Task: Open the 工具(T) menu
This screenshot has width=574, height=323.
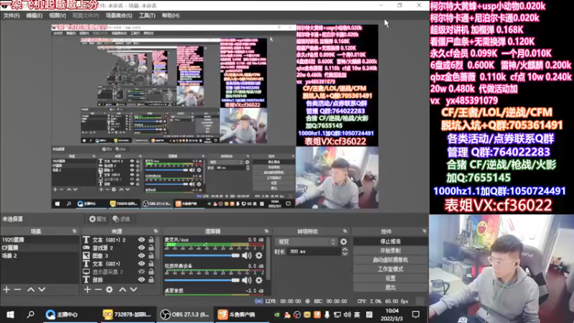Action: tap(147, 16)
